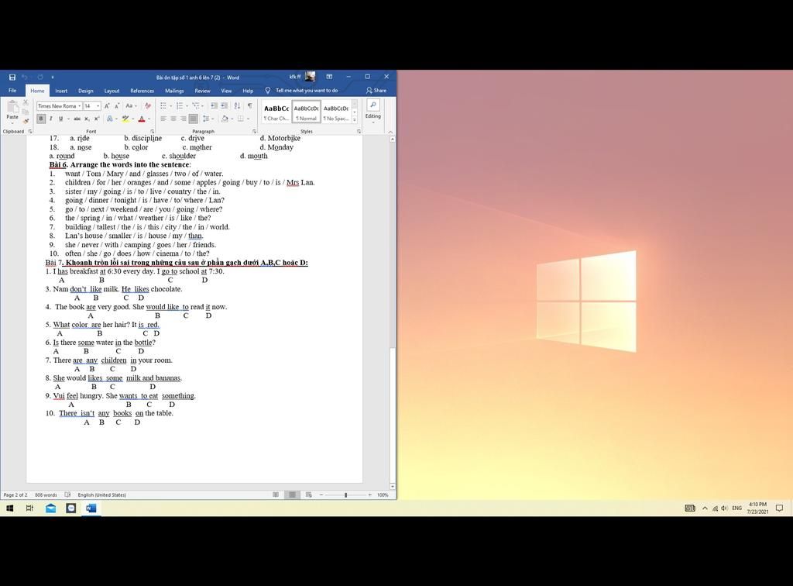Apply the No Spacing style

coord(336,112)
